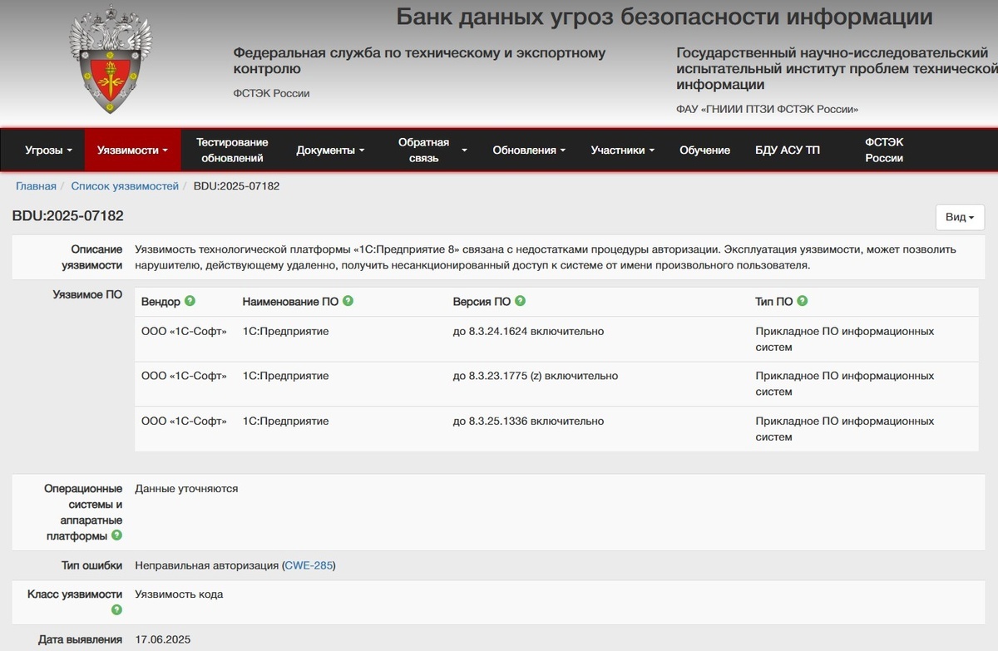Open the Обновления dropdown
Viewport: 998px width, 651px height.
(529, 150)
